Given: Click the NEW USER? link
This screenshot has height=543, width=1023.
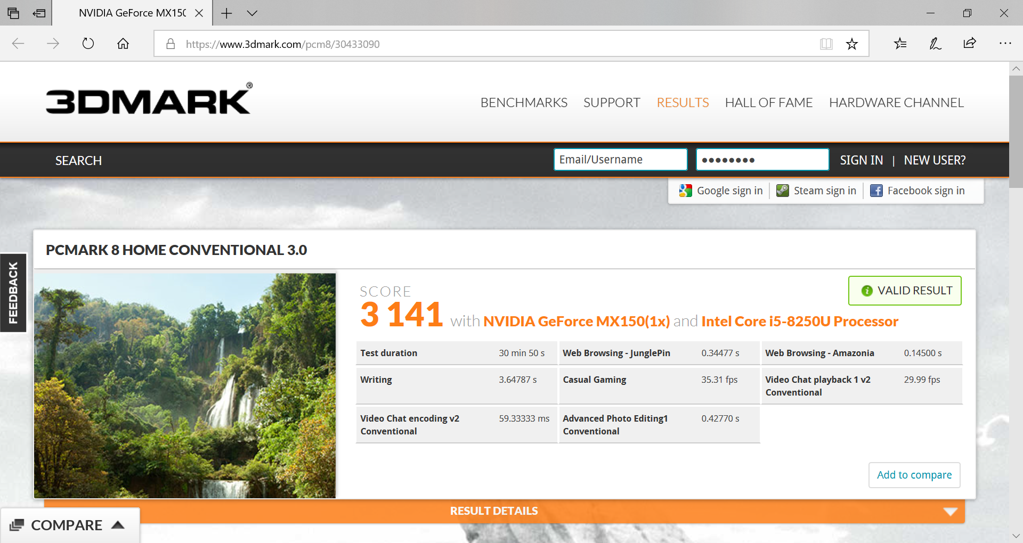Looking at the screenshot, I should pos(935,160).
